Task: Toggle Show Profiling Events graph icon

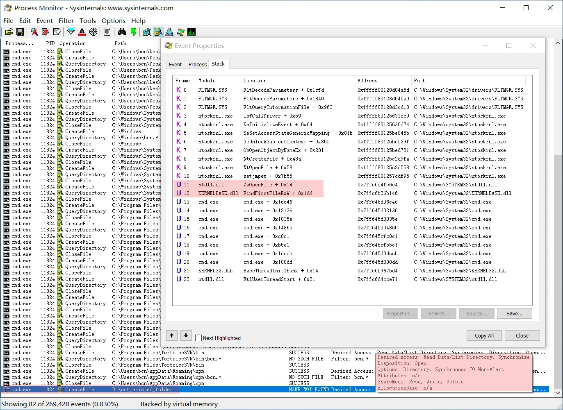Action: point(191,32)
